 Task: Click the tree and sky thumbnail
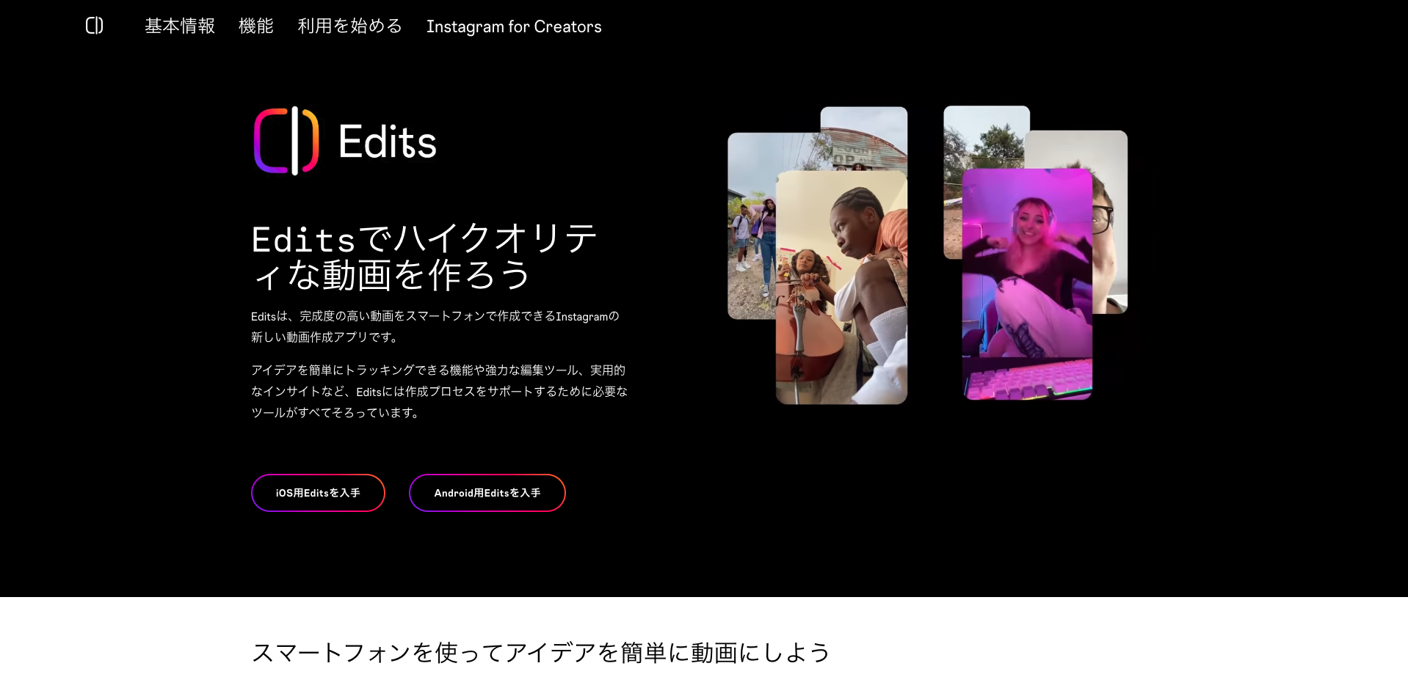(x=986, y=136)
